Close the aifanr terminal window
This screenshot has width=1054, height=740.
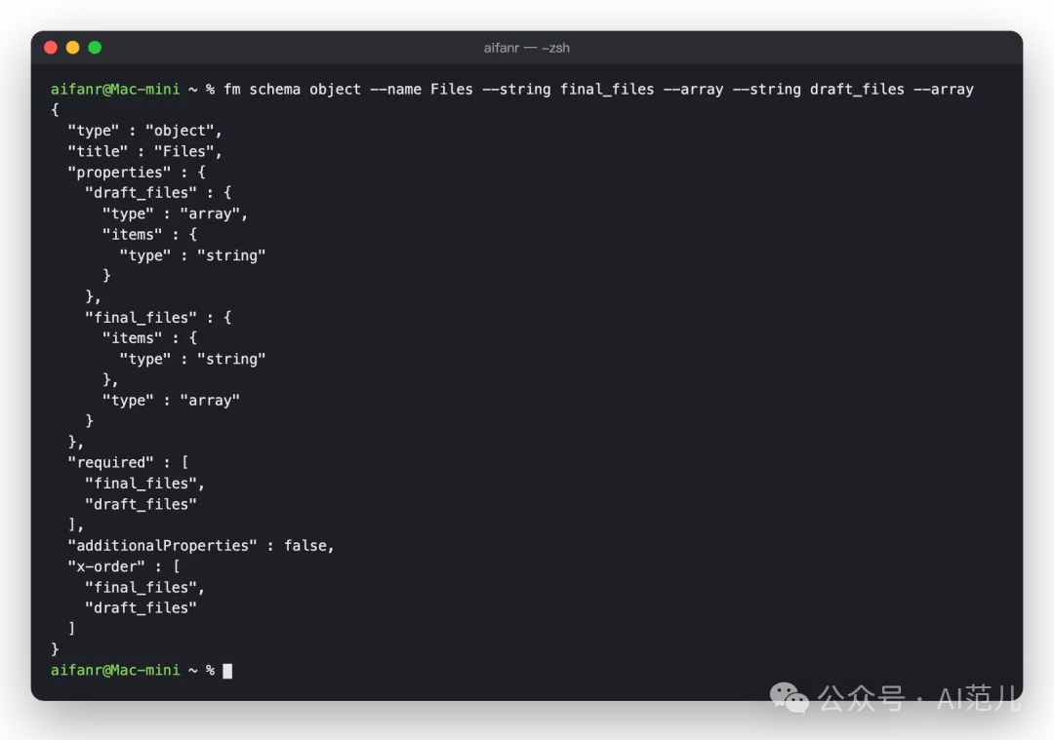click(x=51, y=48)
